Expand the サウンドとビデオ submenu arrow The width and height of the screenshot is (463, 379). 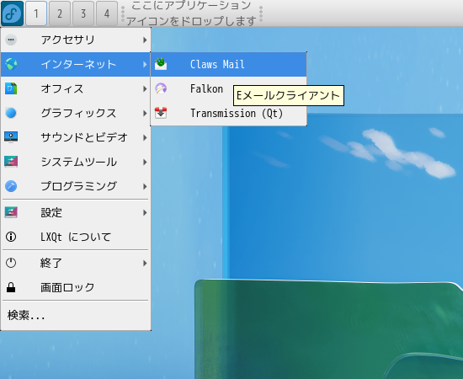pos(145,137)
